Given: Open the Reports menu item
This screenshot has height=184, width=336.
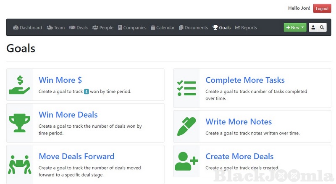Looking at the screenshot, I should (x=246, y=28).
